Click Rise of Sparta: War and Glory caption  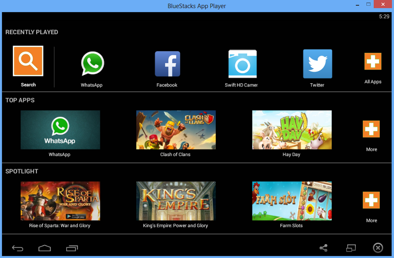60,226
